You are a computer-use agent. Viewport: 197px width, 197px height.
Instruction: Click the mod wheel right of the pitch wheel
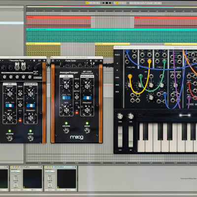[131, 136]
